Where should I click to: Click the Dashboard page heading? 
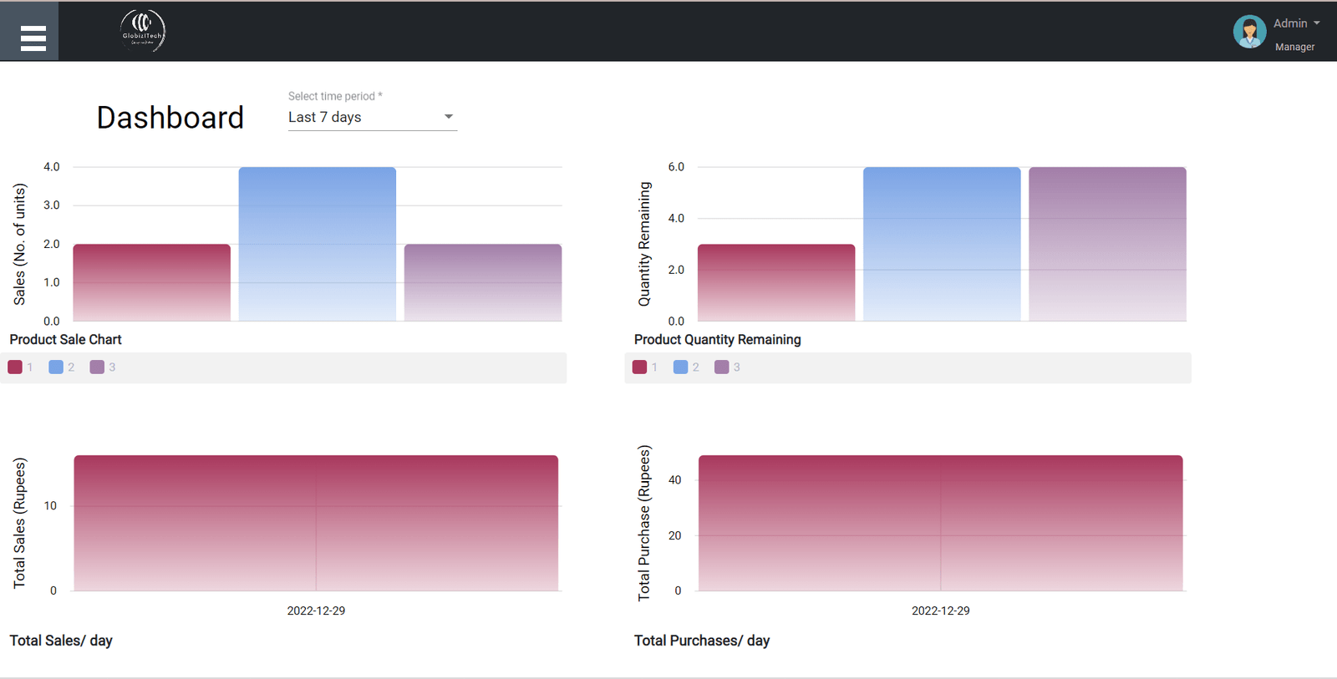pyautogui.click(x=170, y=118)
